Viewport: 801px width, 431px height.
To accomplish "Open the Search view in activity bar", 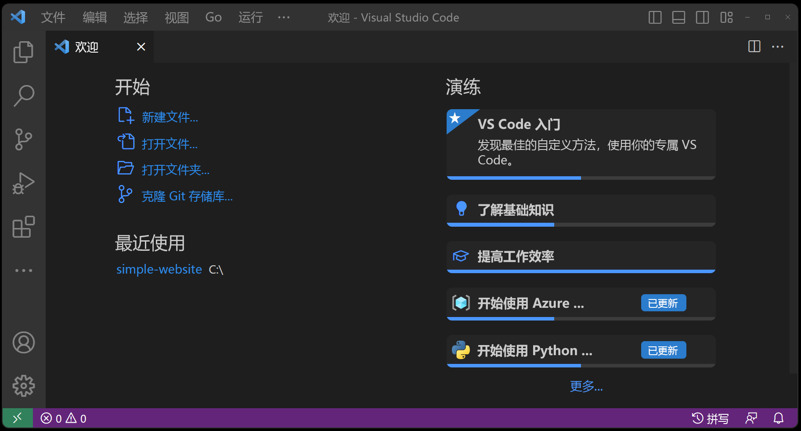I will [x=23, y=96].
